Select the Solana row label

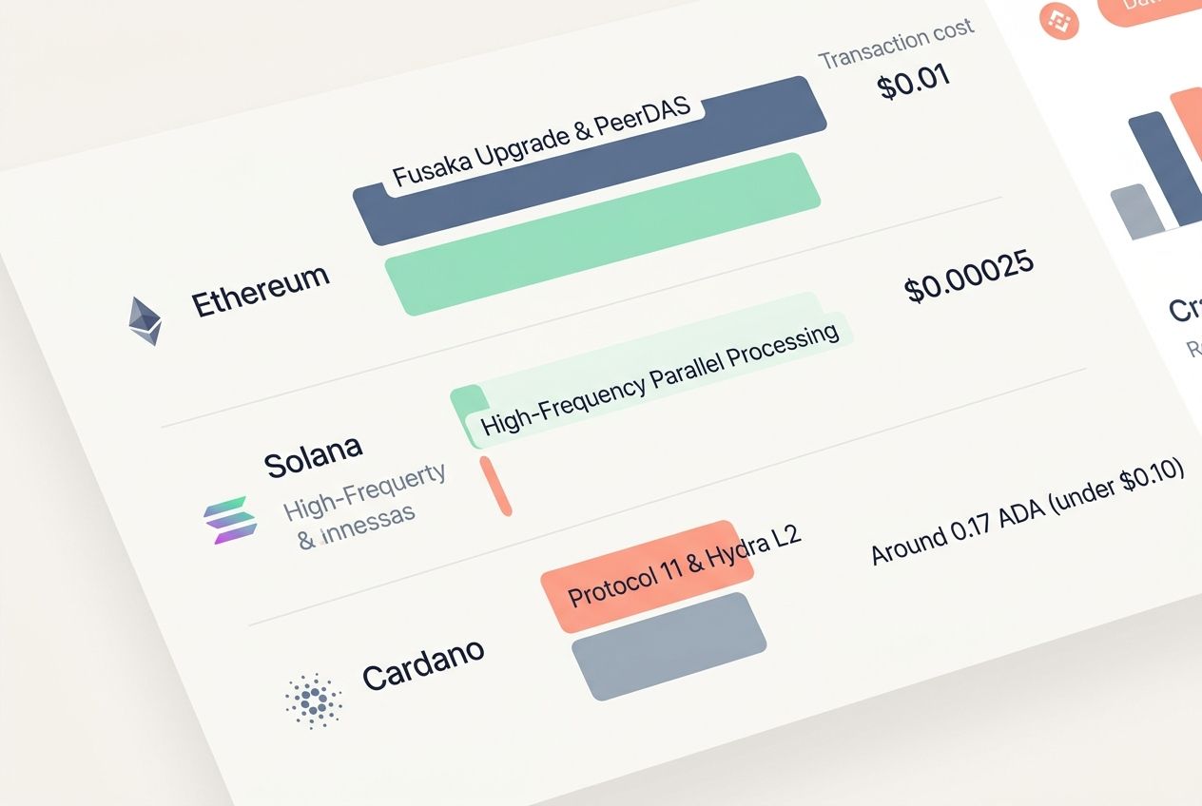tap(313, 454)
